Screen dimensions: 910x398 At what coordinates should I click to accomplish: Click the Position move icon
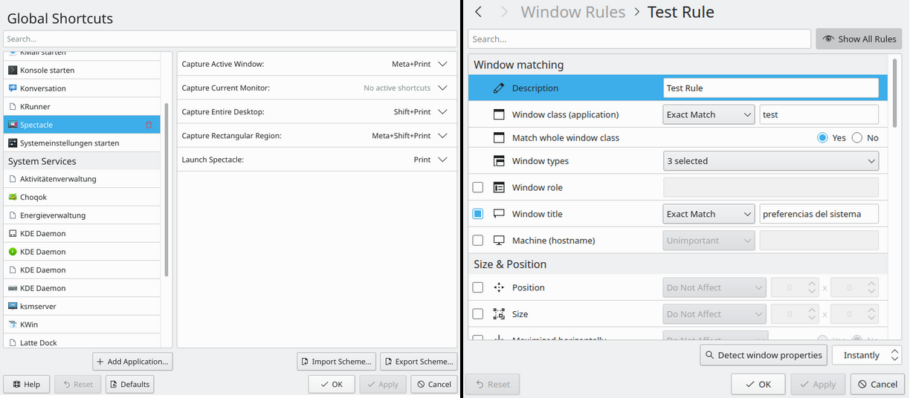(x=499, y=287)
